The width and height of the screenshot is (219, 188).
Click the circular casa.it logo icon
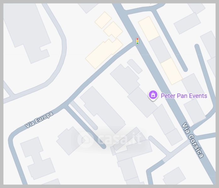coord(85,140)
